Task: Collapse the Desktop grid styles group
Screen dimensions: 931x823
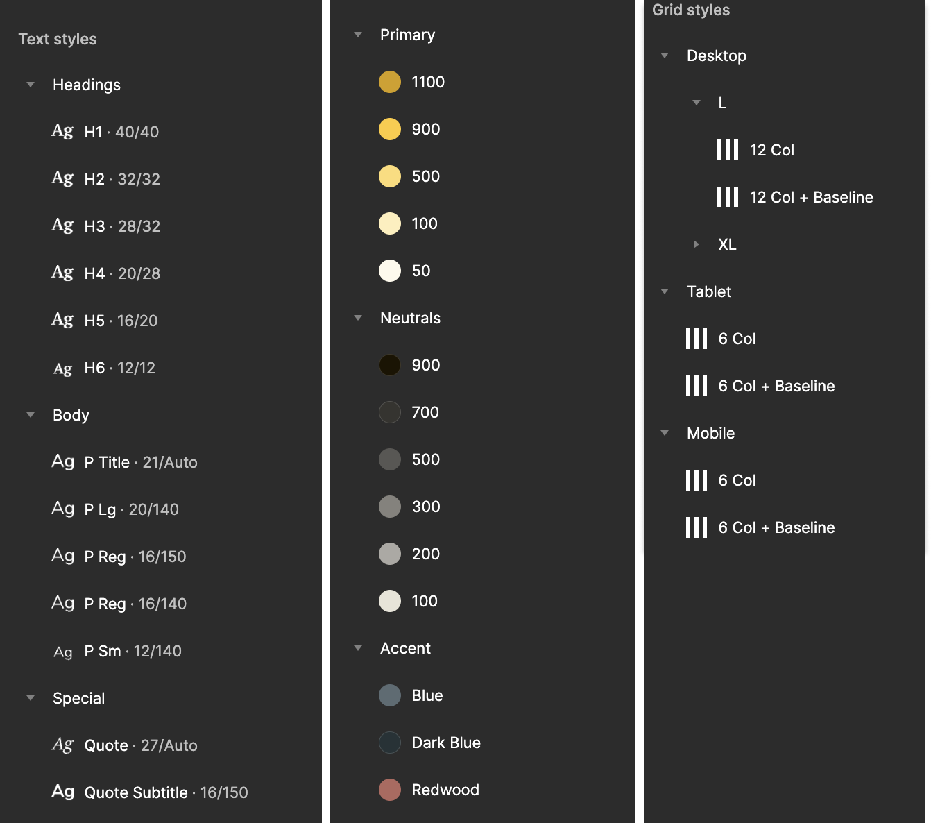Action: pyautogui.click(x=665, y=56)
